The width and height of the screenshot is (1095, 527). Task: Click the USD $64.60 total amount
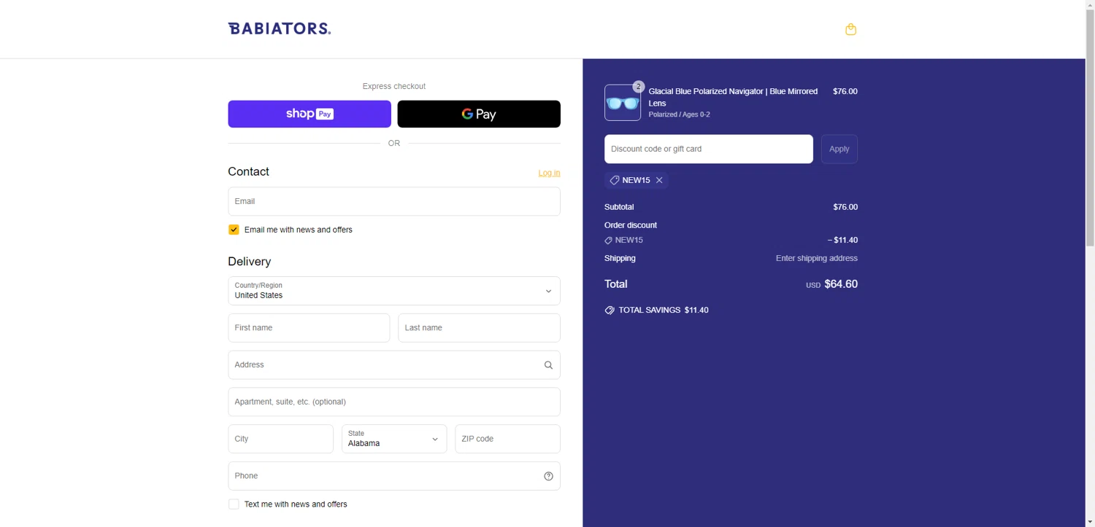tap(831, 284)
